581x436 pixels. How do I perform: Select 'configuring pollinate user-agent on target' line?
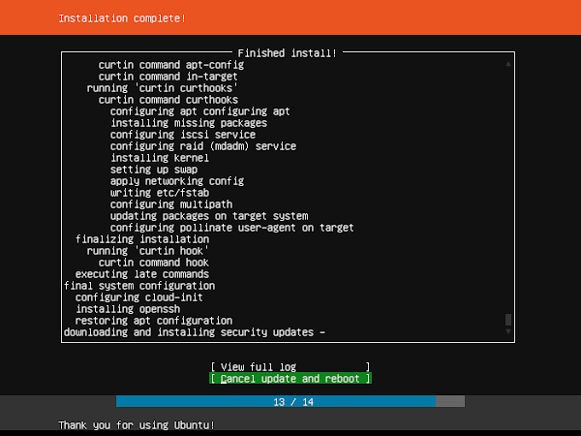pos(232,228)
